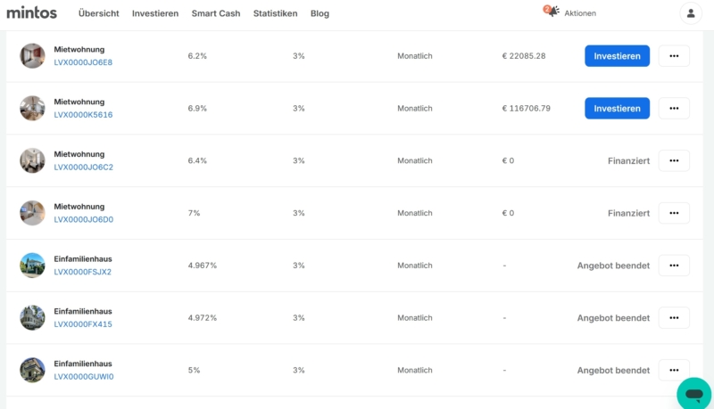Screen dimensions: 714x409
Task: Invest in the € 22085.28 Mietwohnung
Action: click(x=617, y=56)
